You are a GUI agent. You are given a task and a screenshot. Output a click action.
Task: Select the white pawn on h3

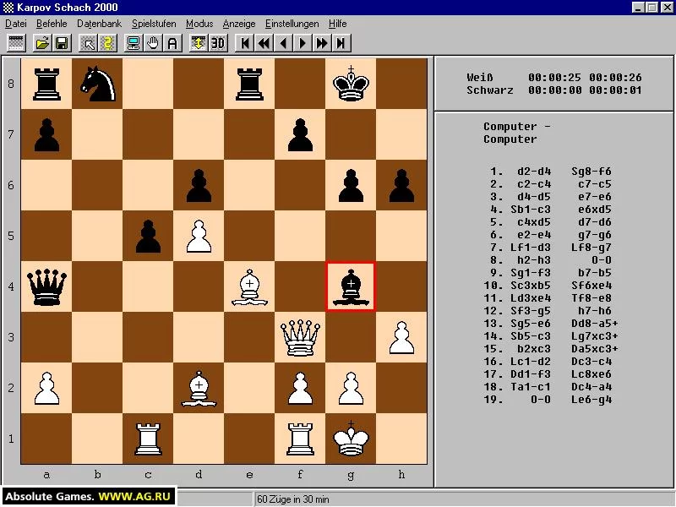pos(401,337)
